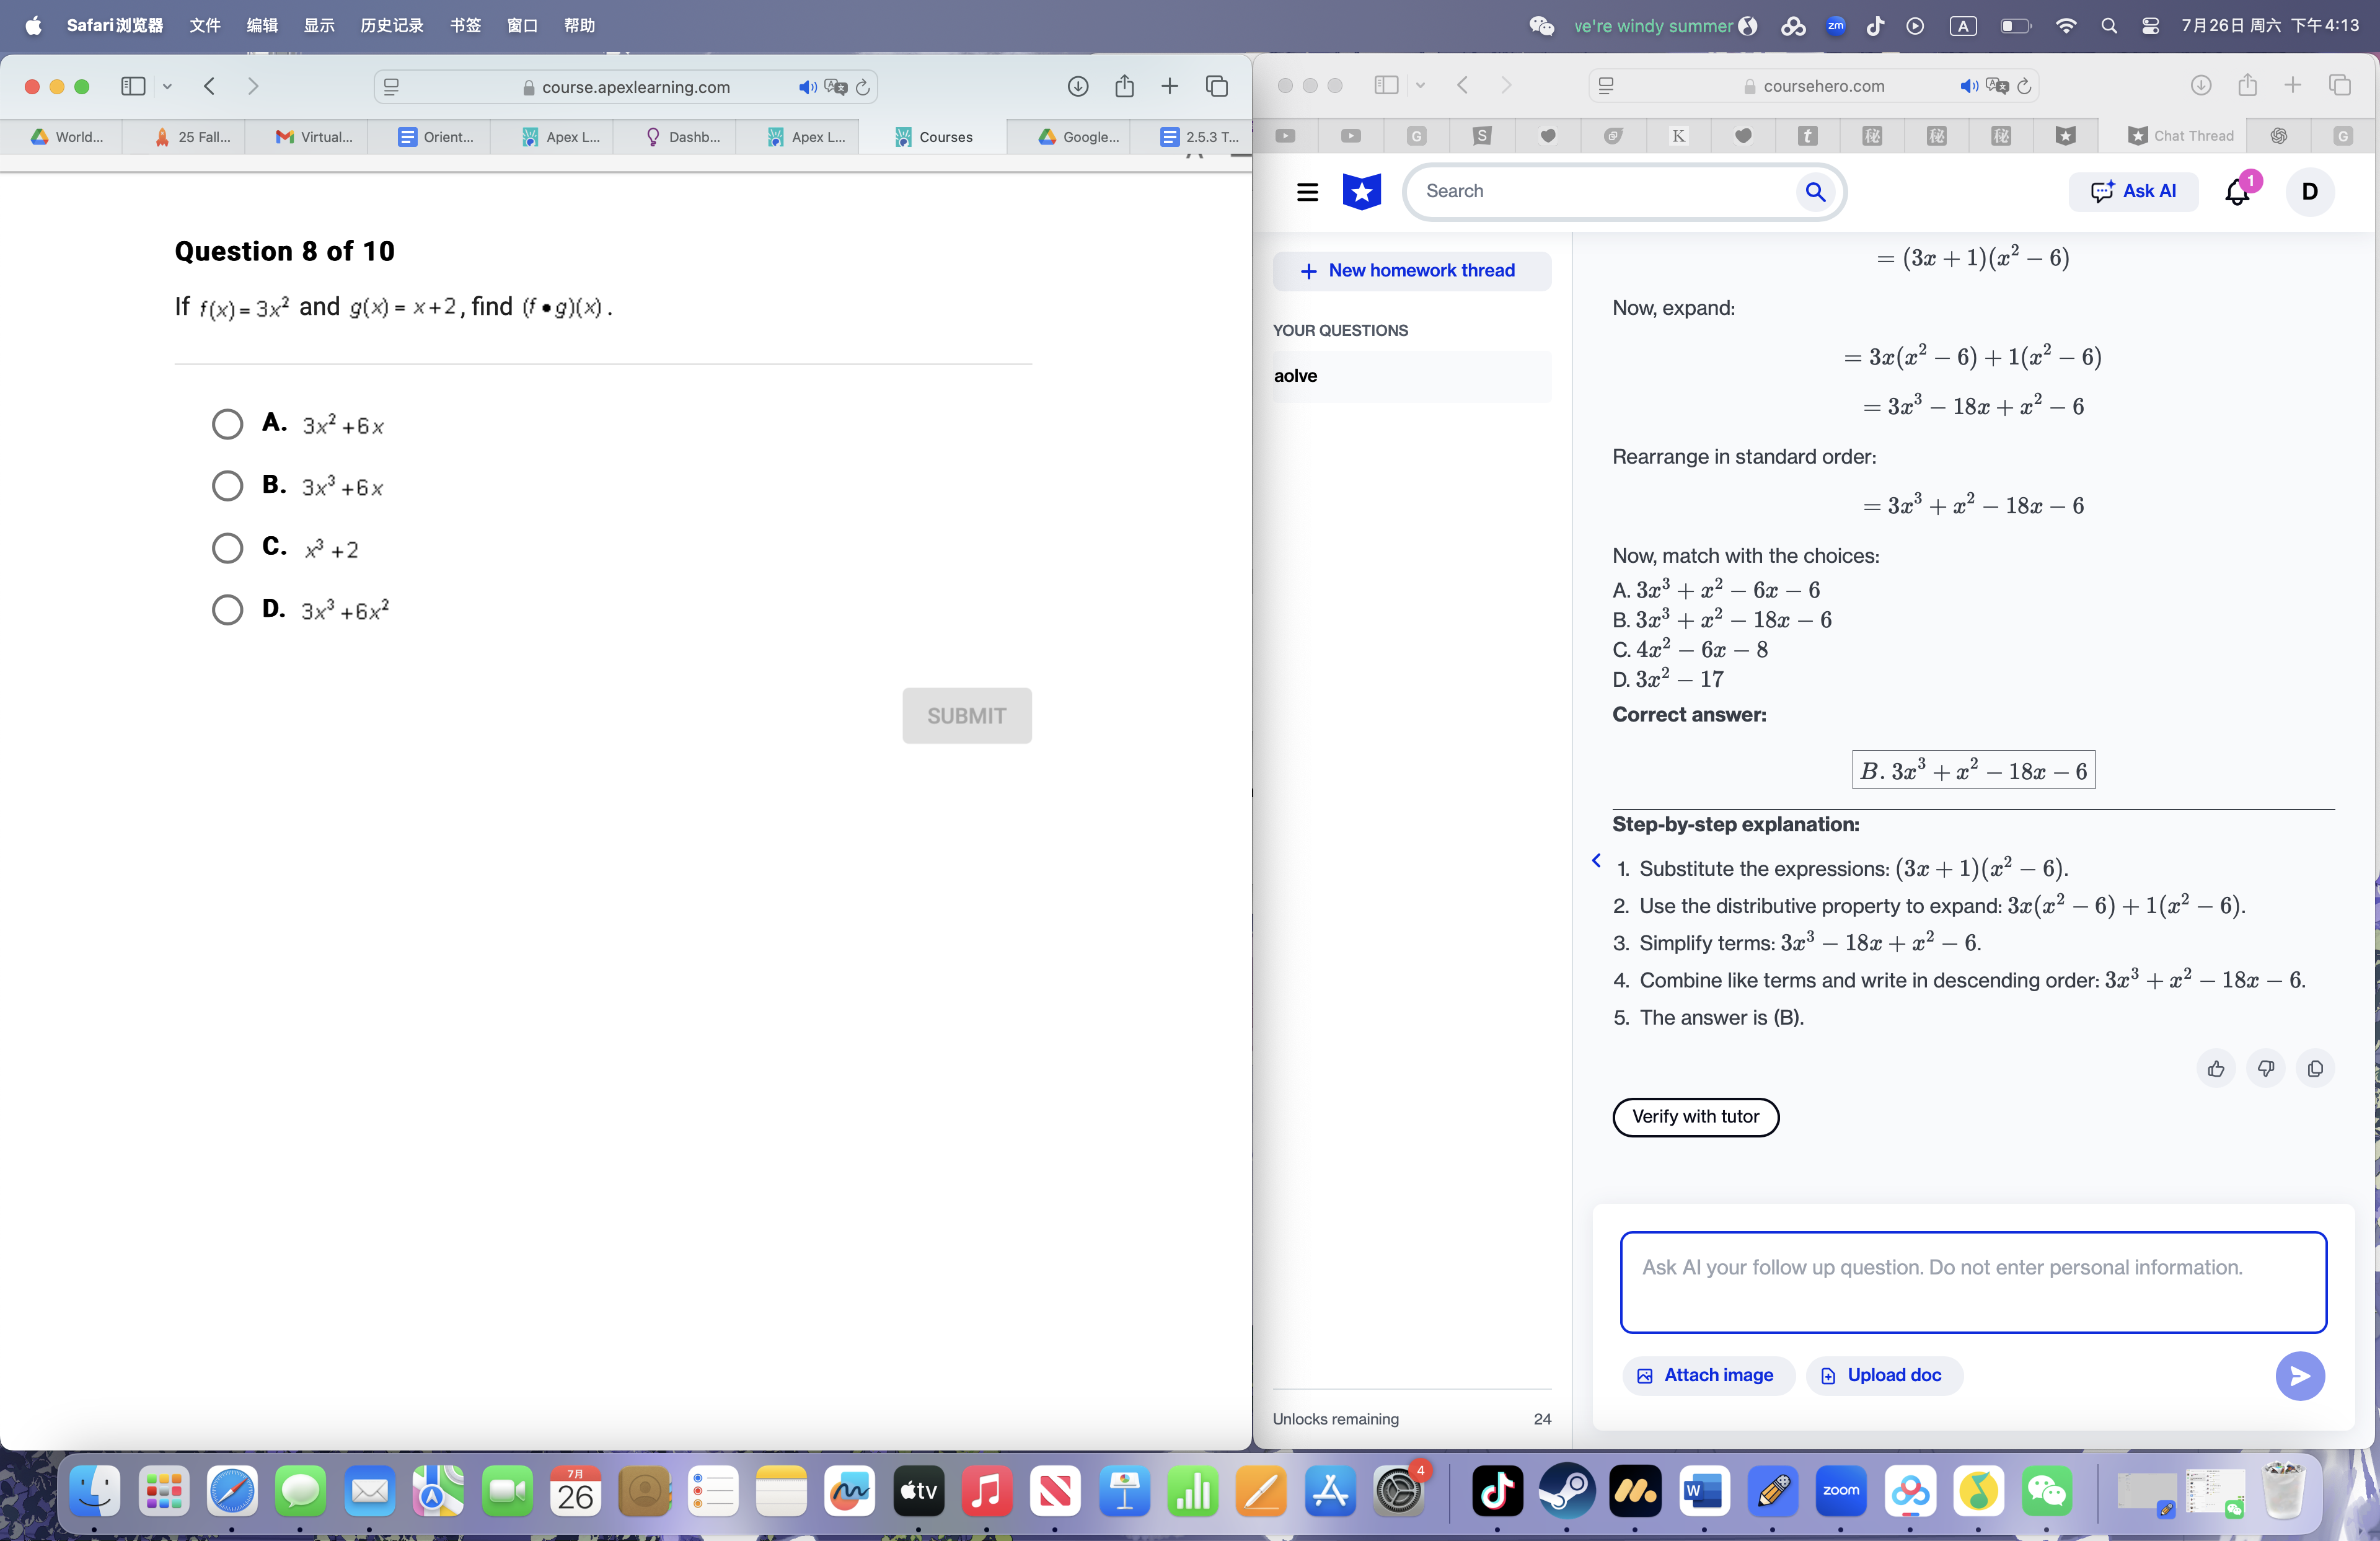Image resolution: width=2380 pixels, height=1541 pixels.
Task: Select answer choice A
Action: [227, 424]
